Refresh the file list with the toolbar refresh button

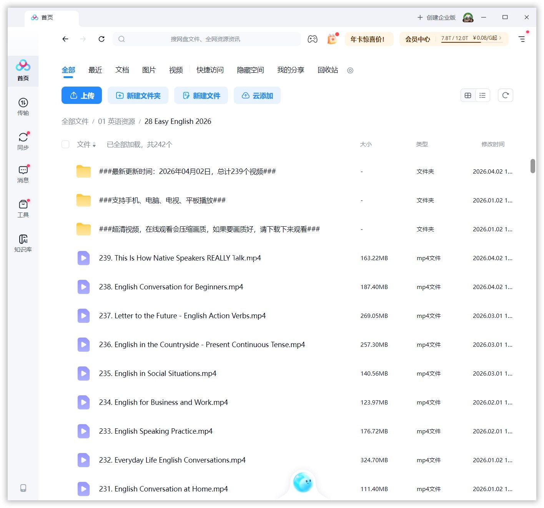[506, 95]
